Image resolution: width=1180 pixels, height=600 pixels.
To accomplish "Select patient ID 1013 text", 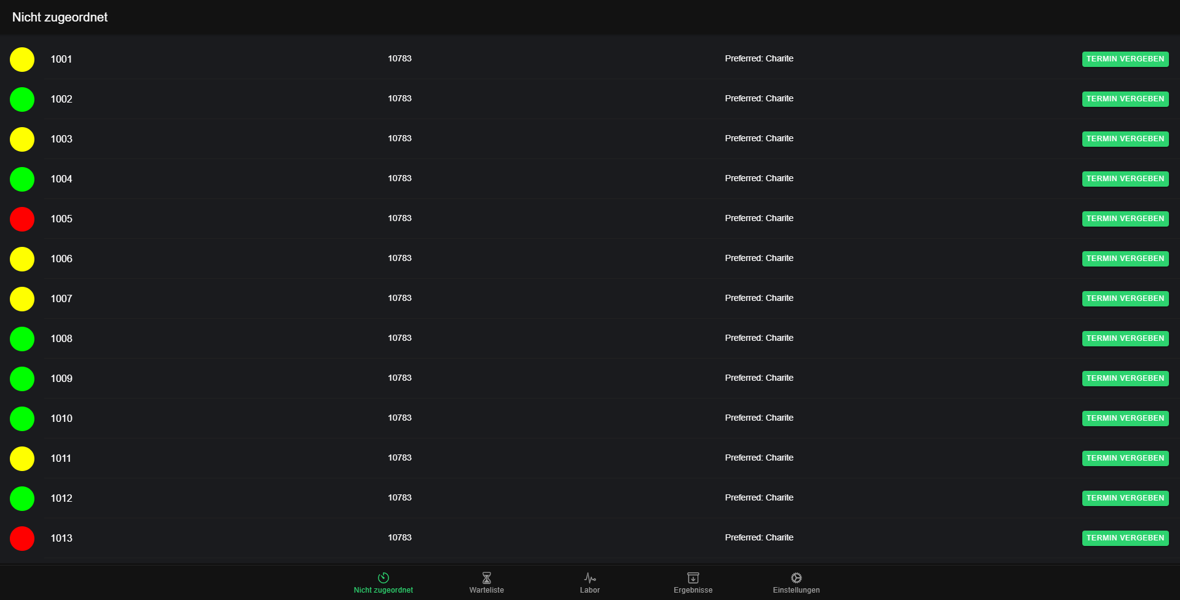I will click(61, 539).
